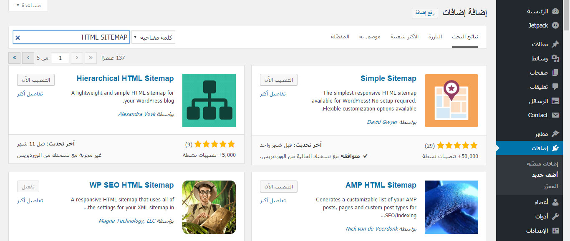
Task: Click the Hierarchical HTML Sitemap title link
Action: pyautogui.click(x=125, y=78)
